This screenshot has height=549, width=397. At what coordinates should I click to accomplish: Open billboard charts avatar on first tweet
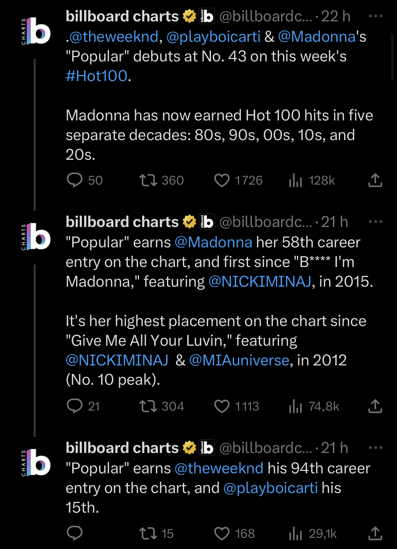pyautogui.click(x=36, y=31)
